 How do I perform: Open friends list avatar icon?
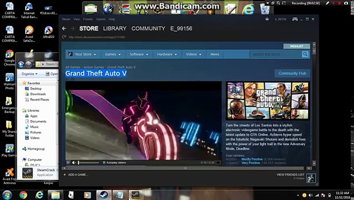click(x=311, y=178)
